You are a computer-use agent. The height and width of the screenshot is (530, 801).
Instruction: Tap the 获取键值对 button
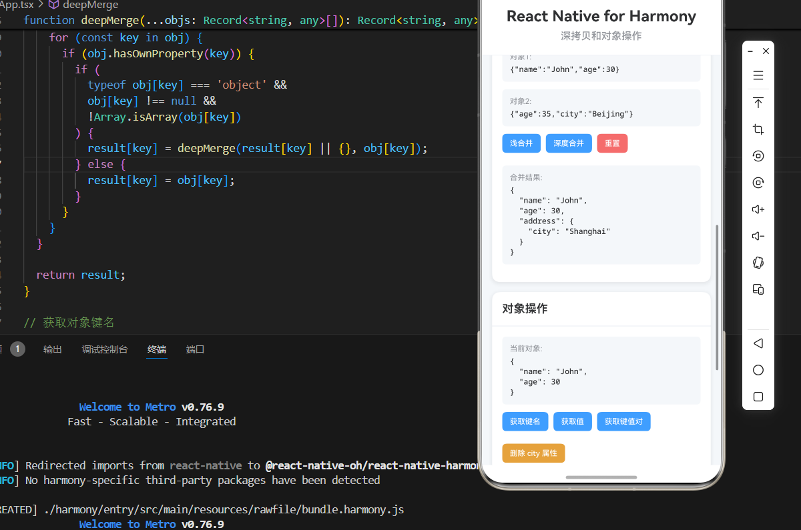623,421
